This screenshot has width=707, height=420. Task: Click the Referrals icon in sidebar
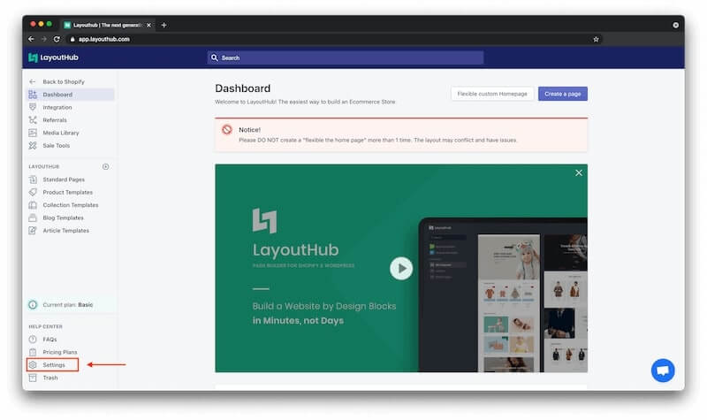pyautogui.click(x=33, y=120)
